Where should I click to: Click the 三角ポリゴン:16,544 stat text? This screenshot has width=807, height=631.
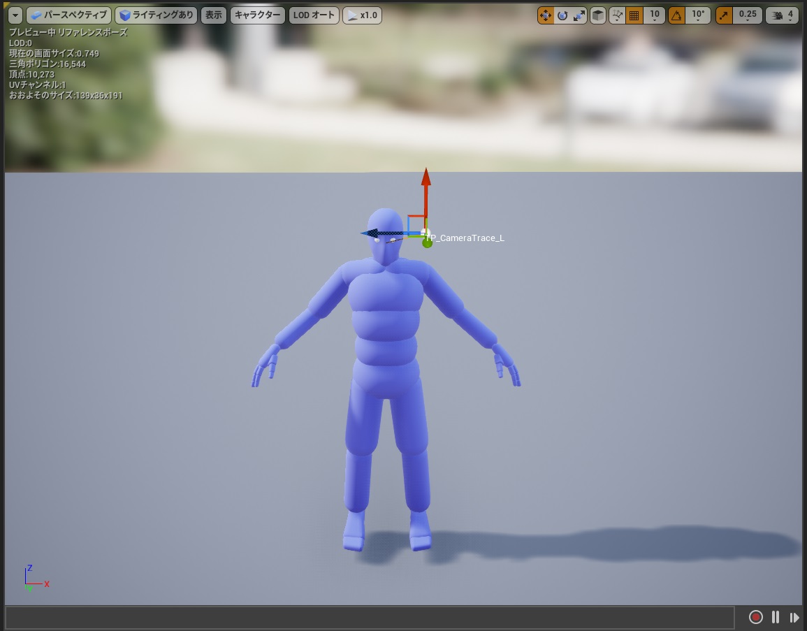(x=48, y=64)
